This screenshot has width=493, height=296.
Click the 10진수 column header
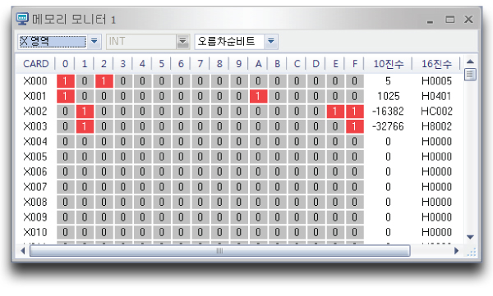tap(389, 64)
